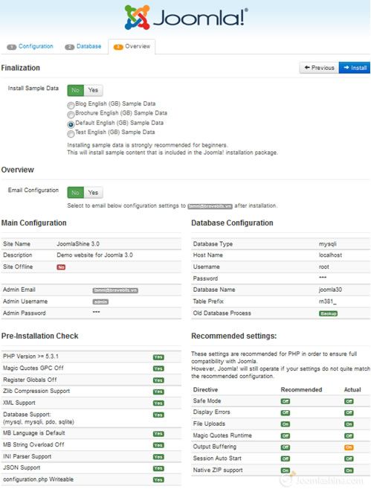Click the Yes badge for PHP Version >= 5.3.1

click(158, 357)
